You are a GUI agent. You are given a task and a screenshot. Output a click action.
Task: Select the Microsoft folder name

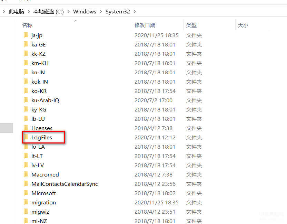[x=43, y=193]
